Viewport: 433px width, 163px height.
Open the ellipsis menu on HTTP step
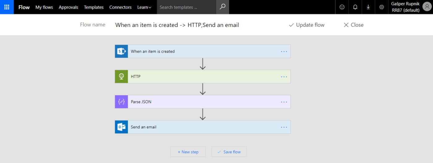coord(284,77)
